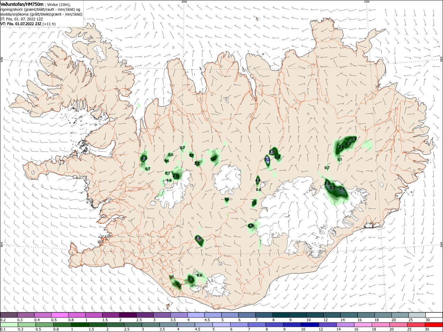Click the 20W longitude label

click(x=184, y=1)
